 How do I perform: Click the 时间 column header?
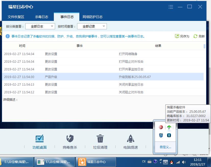[x=22, y=46]
